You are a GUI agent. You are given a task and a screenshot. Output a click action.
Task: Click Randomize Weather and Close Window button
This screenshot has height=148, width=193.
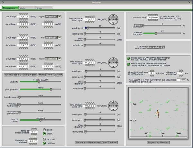(x=96, y=142)
